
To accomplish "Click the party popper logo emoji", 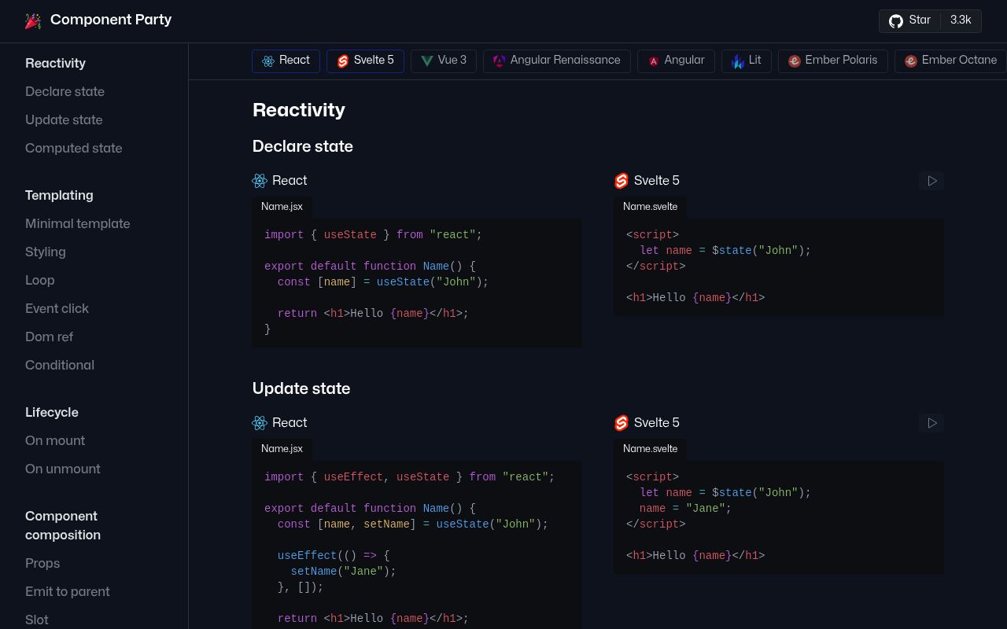I will [x=33, y=21].
